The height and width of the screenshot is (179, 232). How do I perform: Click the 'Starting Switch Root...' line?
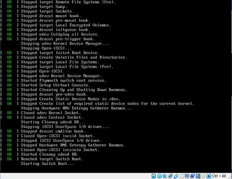click(x=47, y=163)
